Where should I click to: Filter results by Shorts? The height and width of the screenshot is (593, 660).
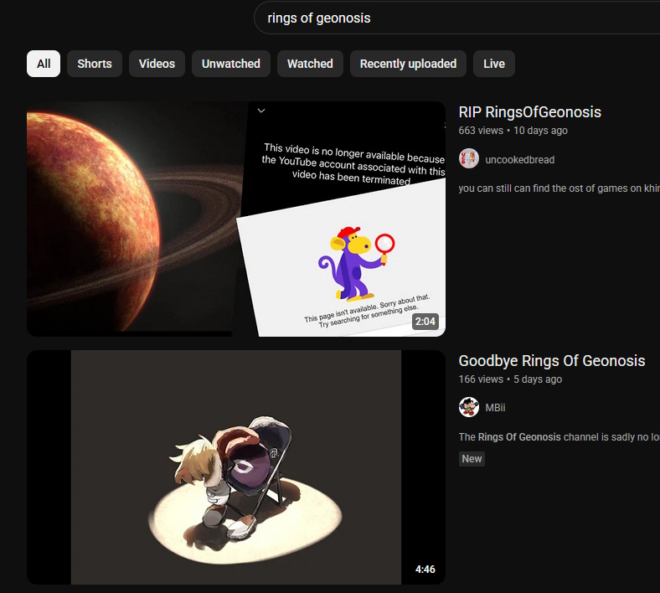tap(95, 64)
